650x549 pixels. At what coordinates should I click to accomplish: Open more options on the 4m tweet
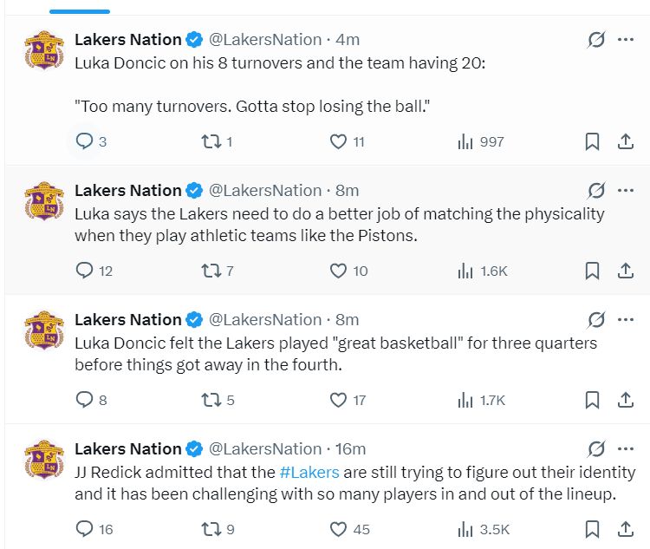tap(625, 40)
